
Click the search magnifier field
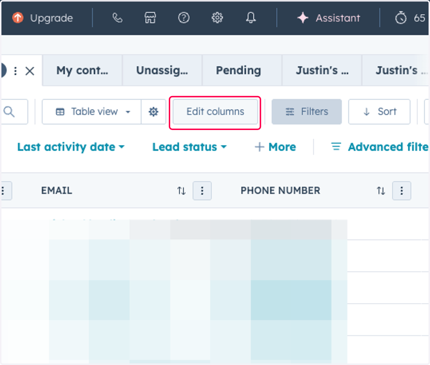(x=14, y=112)
